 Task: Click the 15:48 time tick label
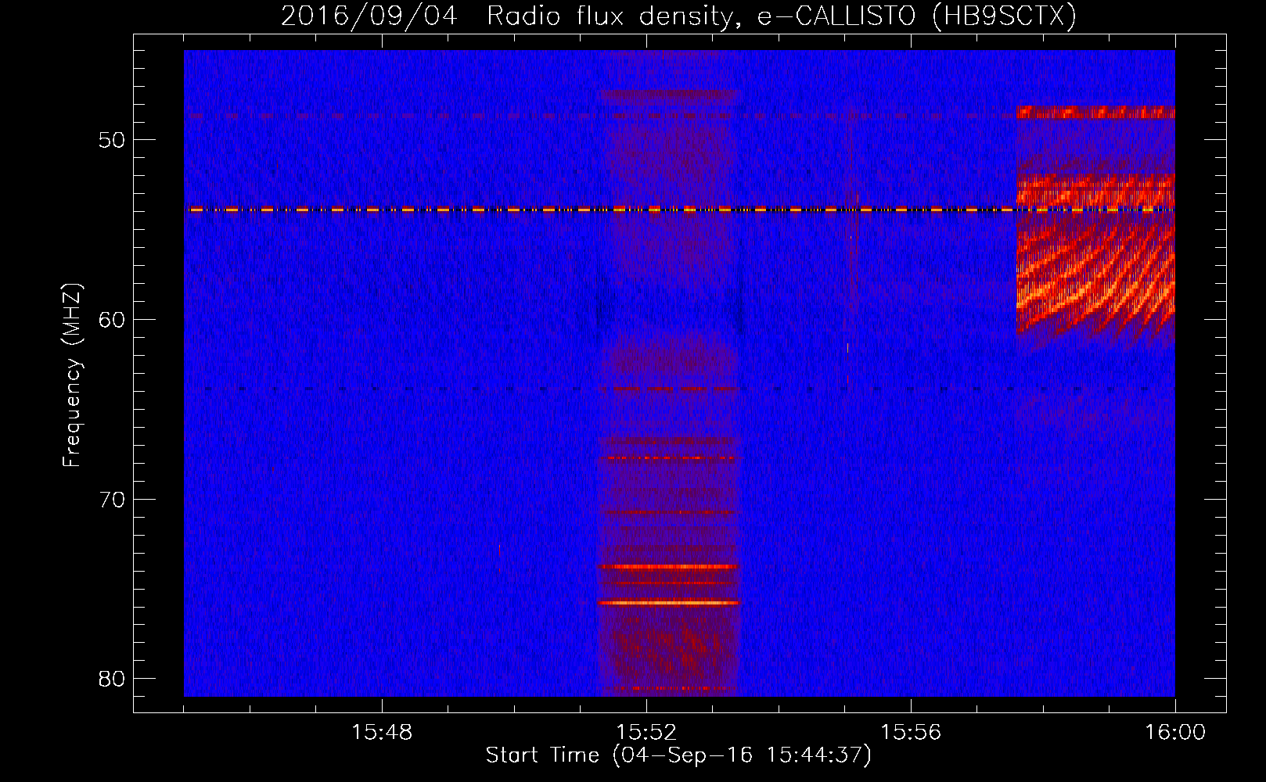tap(382, 733)
